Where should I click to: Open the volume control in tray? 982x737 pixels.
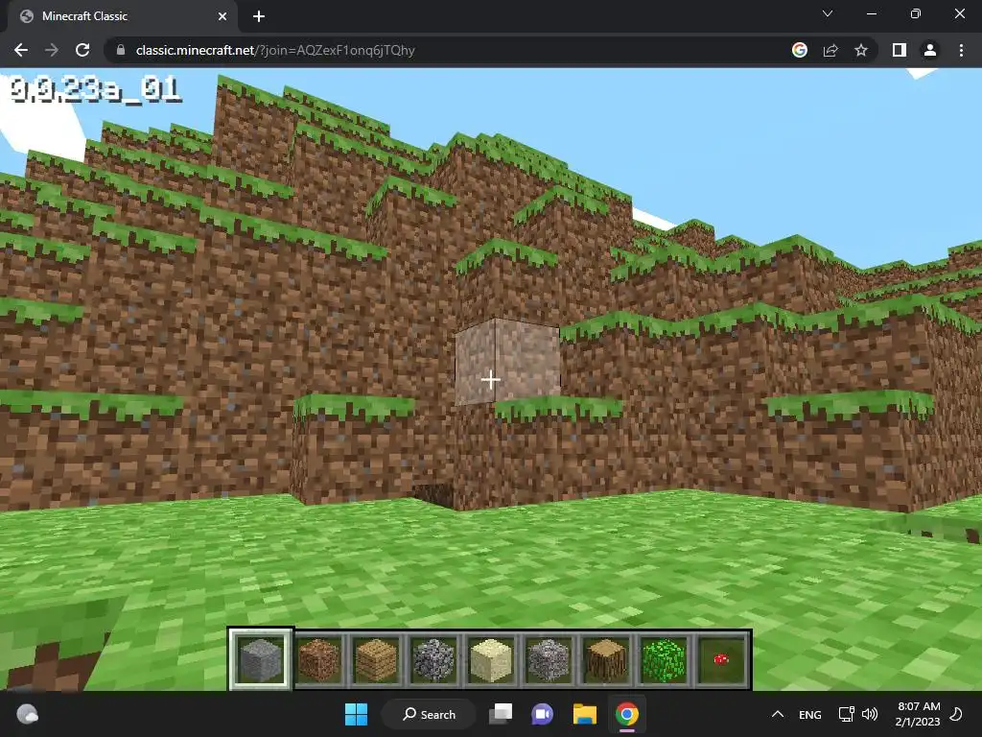pos(870,714)
